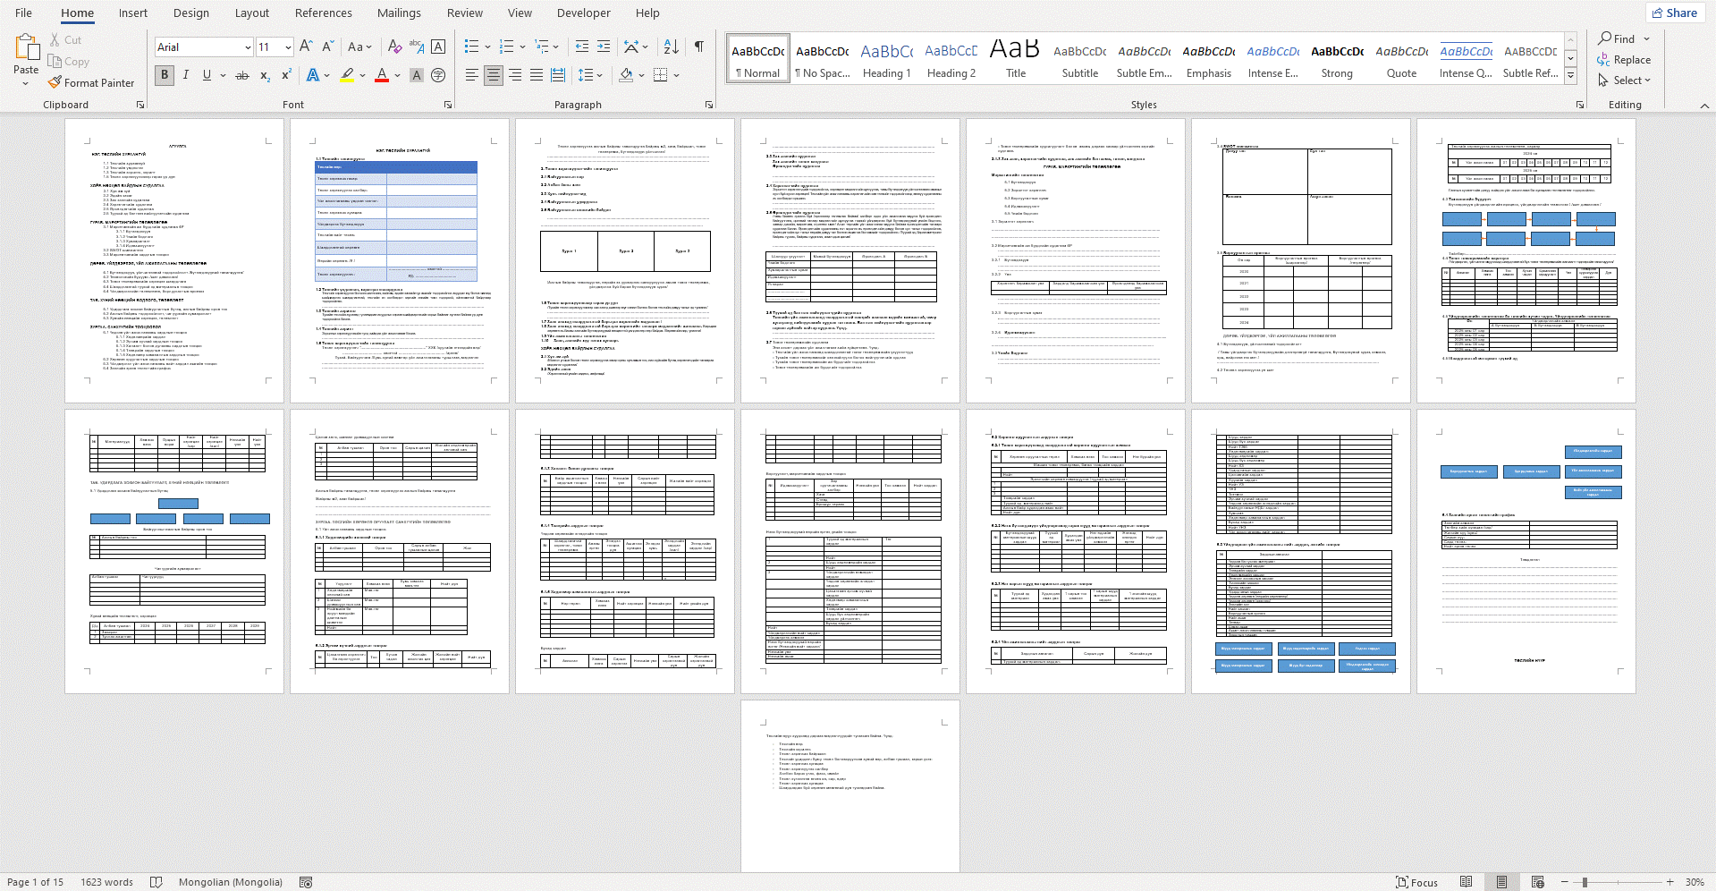
Task: Click the Cut scissors icon
Action: 55,39
